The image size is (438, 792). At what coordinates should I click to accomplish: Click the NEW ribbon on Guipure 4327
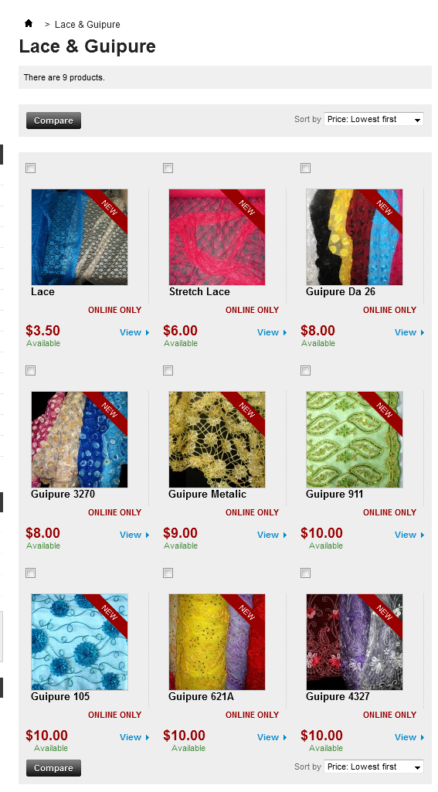pos(384,613)
